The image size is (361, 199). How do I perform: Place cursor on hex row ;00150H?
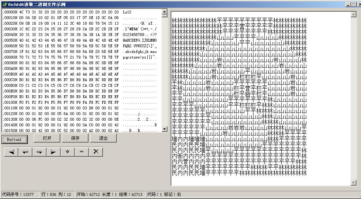click(61, 130)
